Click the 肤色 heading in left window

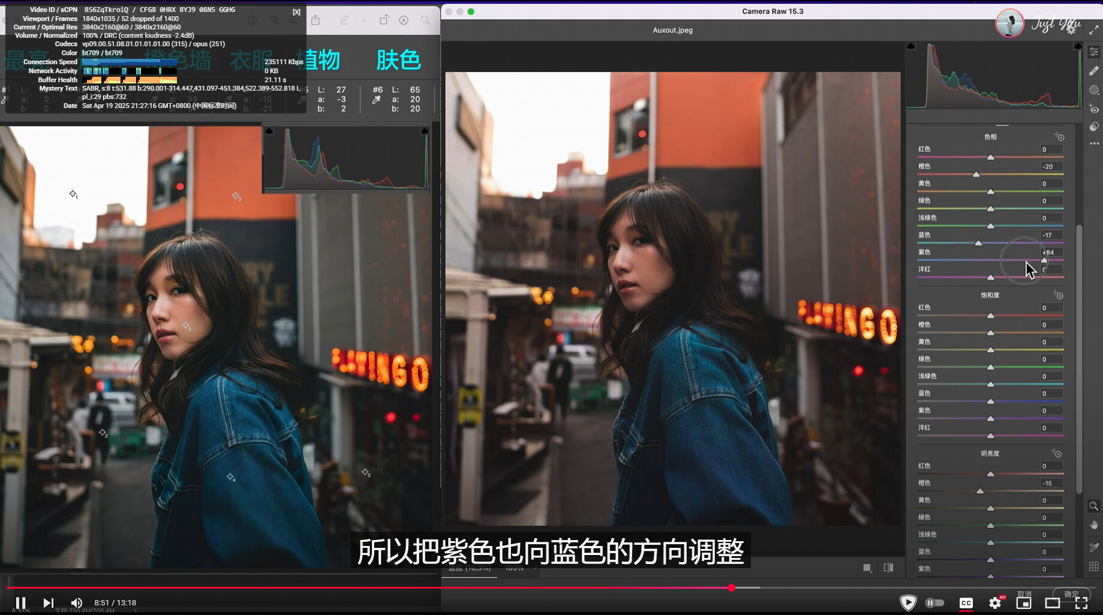tap(398, 60)
